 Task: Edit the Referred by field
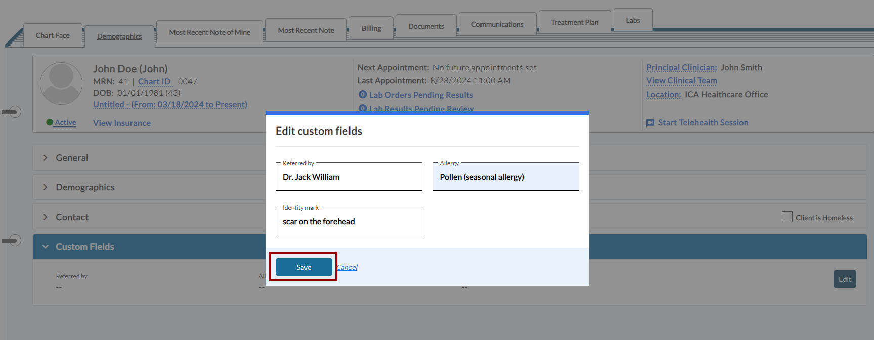(348, 177)
